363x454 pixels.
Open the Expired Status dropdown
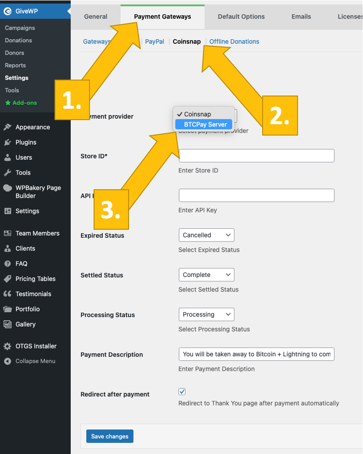[x=206, y=235]
